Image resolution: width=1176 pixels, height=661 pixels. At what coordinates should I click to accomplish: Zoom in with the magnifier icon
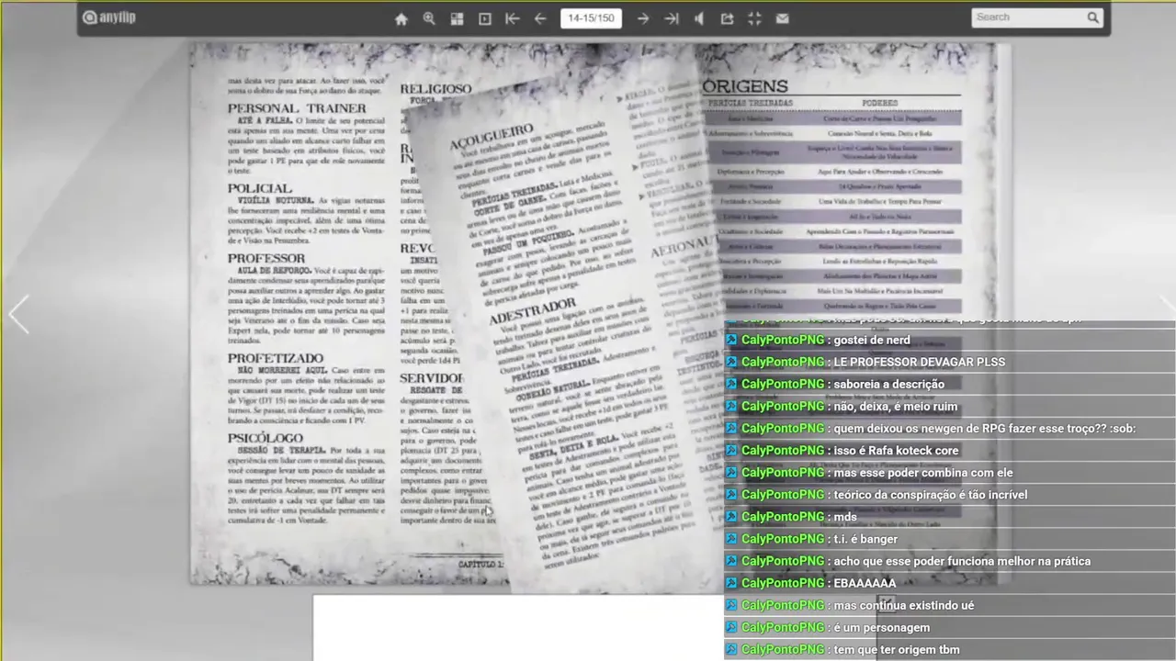[429, 18]
